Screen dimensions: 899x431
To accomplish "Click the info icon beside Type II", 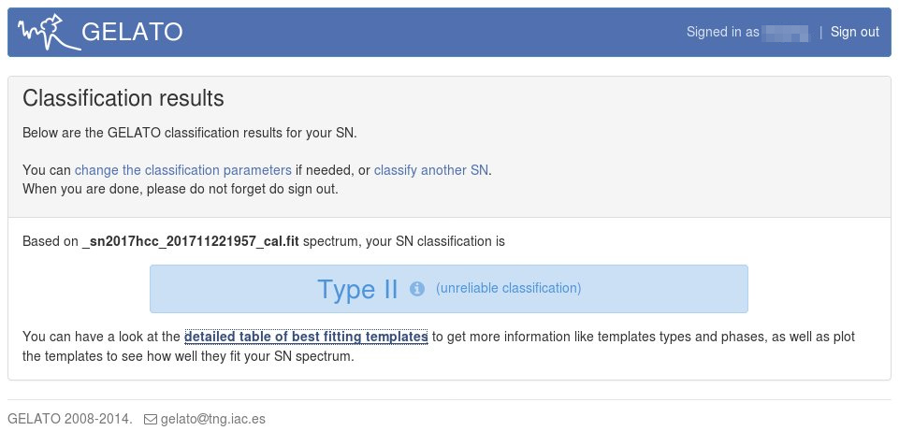I will (x=417, y=289).
